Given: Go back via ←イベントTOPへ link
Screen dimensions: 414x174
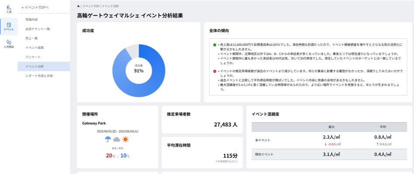Looking at the screenshot, I should [x=35, y=8].
